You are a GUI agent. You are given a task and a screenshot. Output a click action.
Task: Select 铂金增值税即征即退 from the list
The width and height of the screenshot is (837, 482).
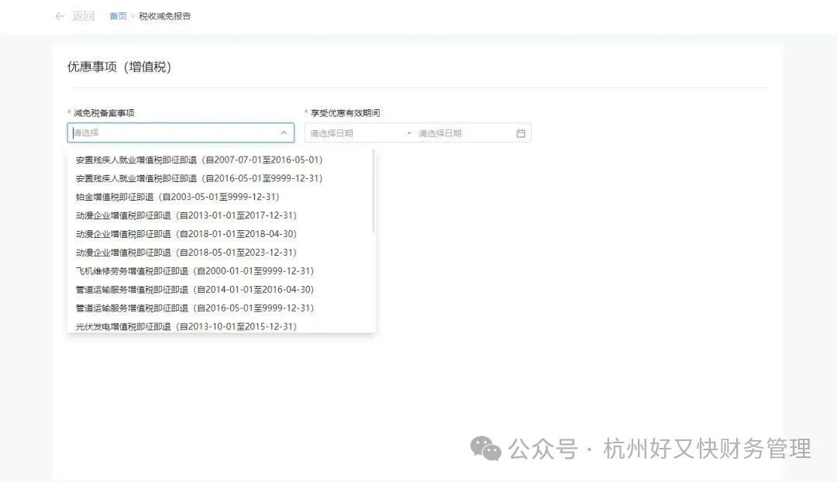[x=174, y=197]
